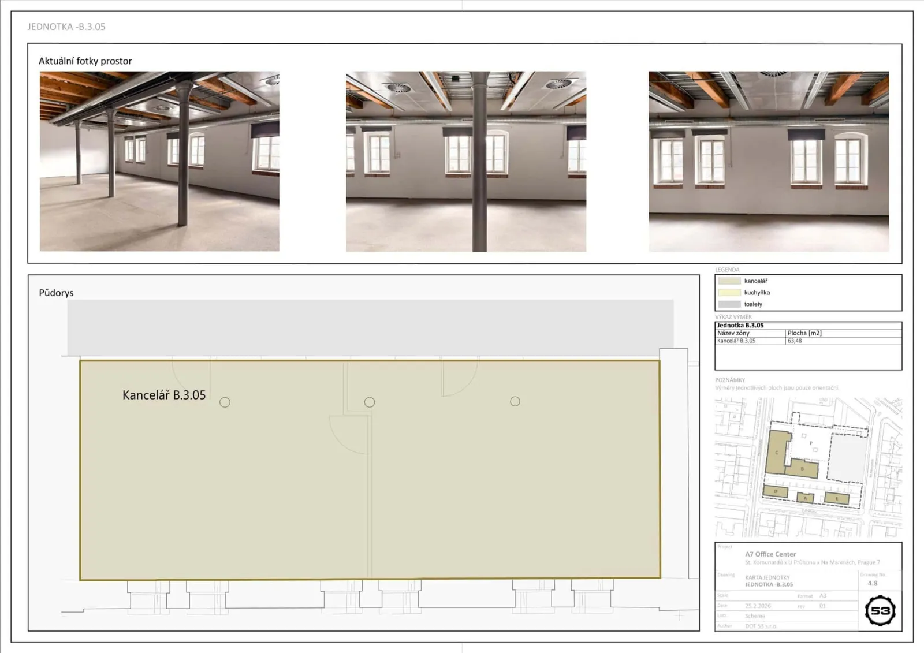Click the 'KARTA JEDNOTKY' drawing title
The height and width of the screenshot is (653, 924).
[x=767, y=577]
